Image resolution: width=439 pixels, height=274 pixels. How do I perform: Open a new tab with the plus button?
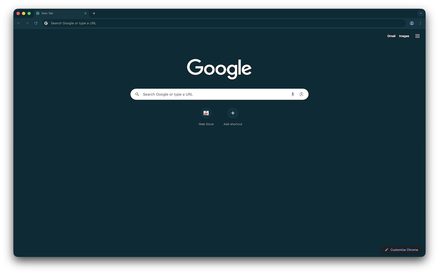94,13
